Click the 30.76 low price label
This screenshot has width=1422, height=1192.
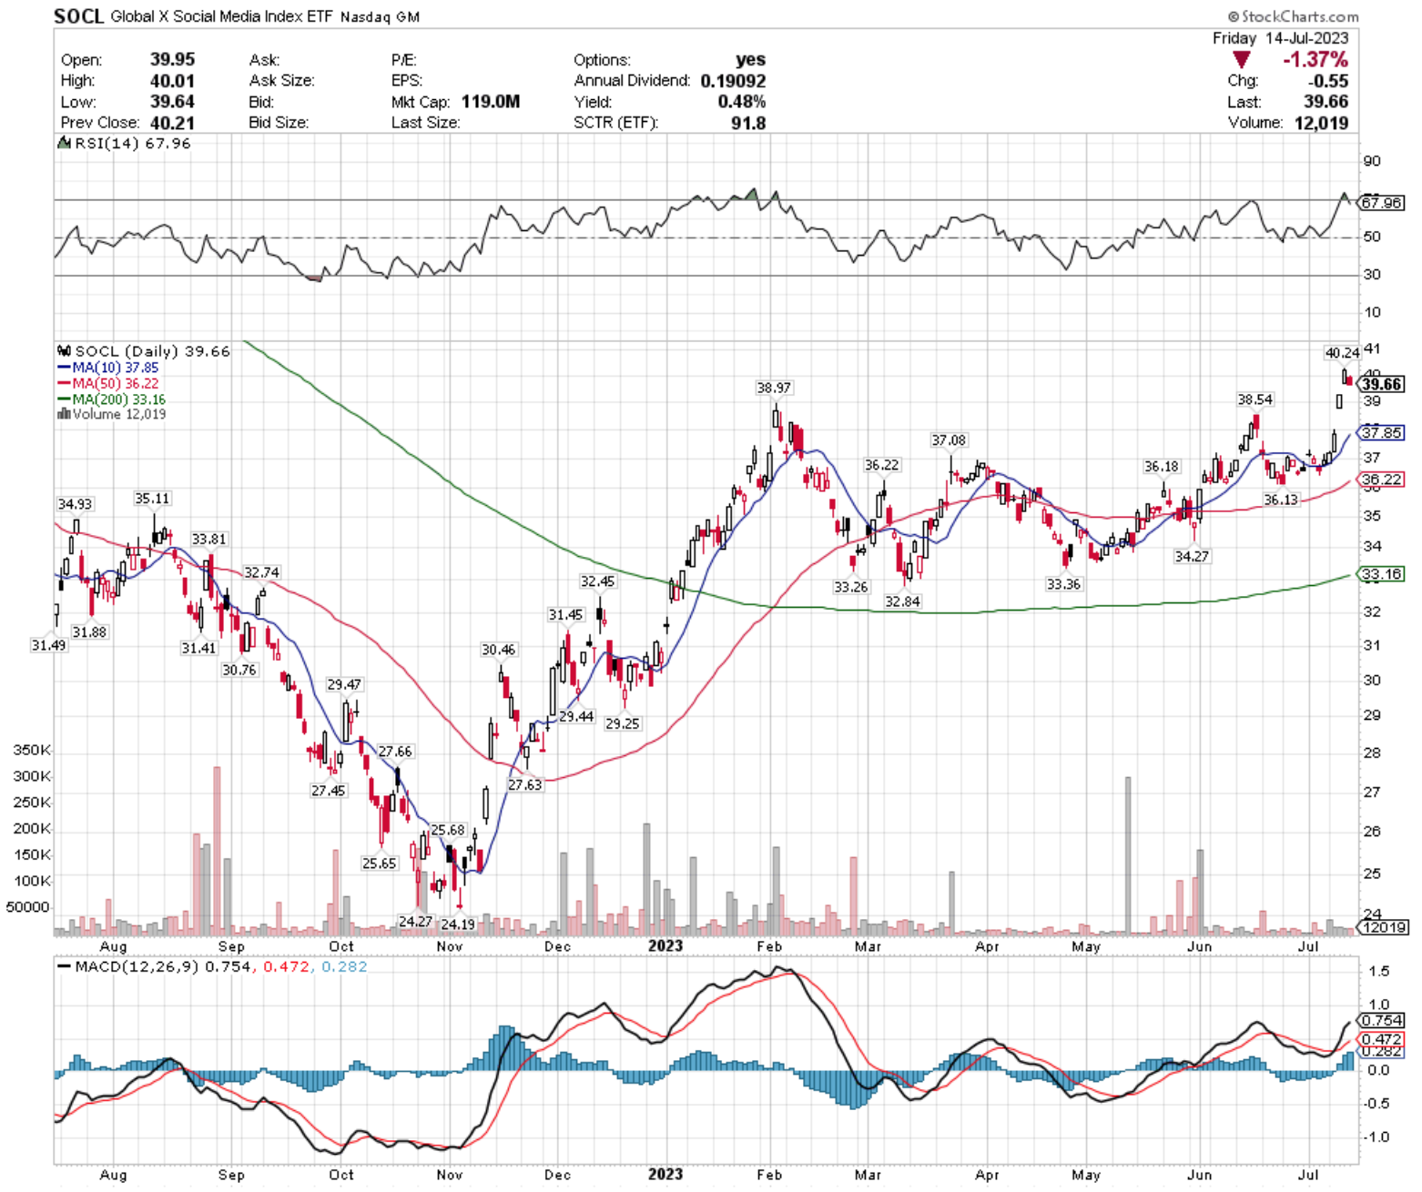(x=239, y=670)
